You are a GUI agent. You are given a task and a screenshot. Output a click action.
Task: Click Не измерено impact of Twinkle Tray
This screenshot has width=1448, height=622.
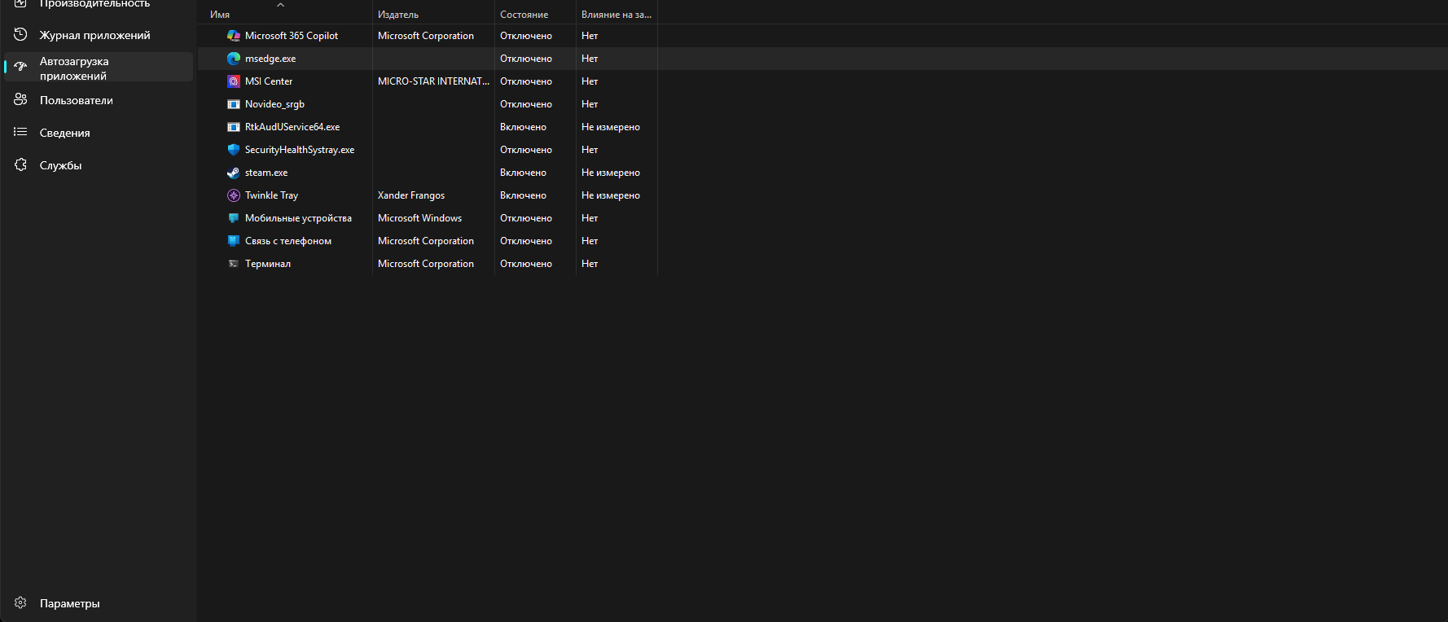[x=611, y=195]
